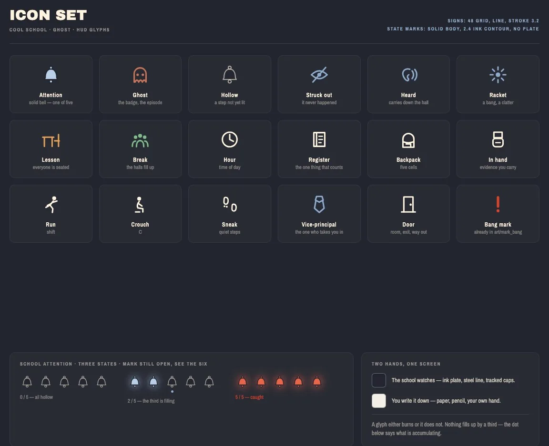
Task: Click the 'already in art/mark_bang' caption
Action: (x=498, y=232)
